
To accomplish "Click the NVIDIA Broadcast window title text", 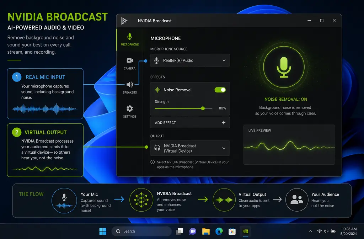I will [x=155, y=21].
